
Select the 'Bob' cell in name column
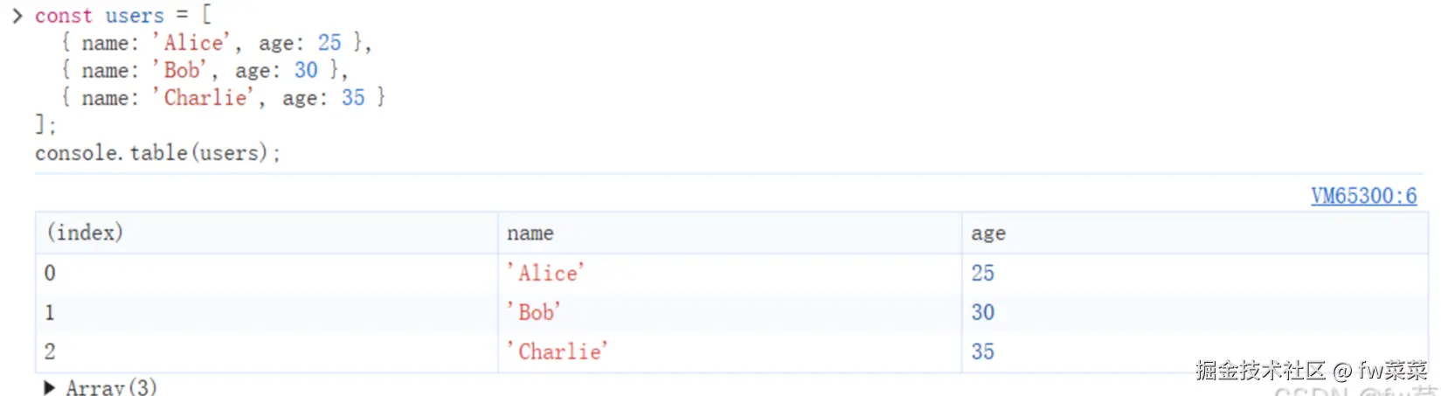click(x=534, y=312)
